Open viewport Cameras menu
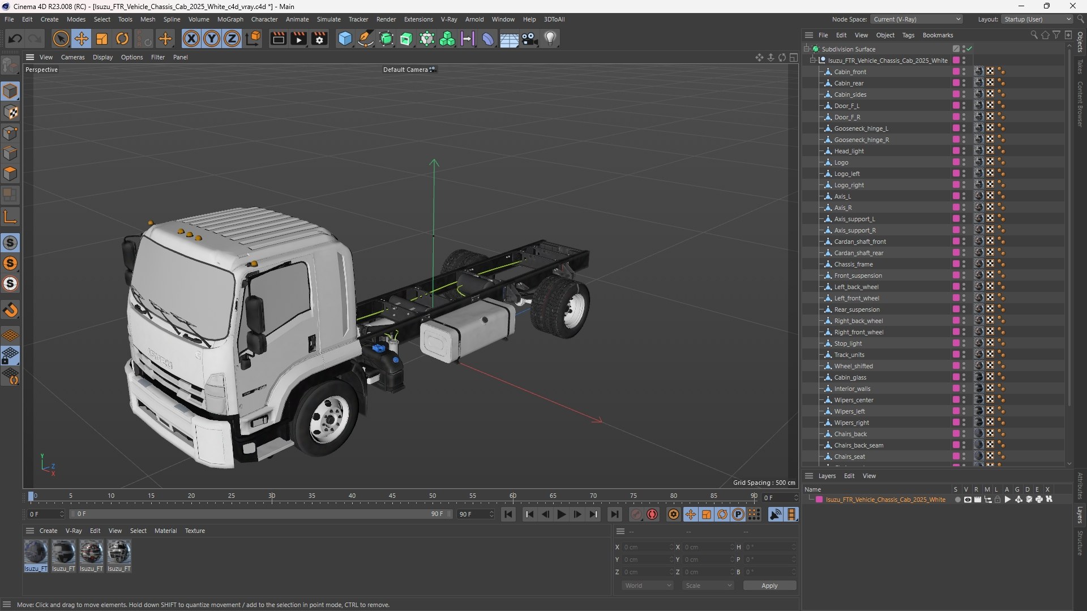This screenshot has height=611, width=1087. tap(72, 57)
